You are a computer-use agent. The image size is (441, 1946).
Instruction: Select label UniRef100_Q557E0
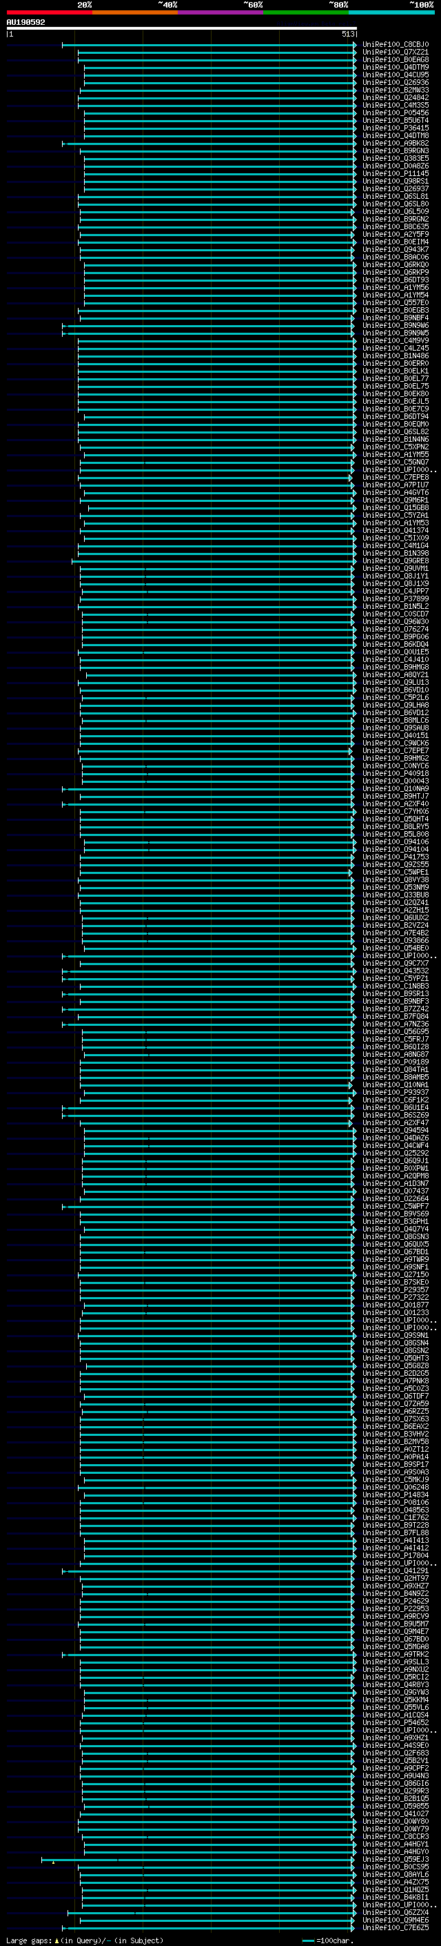[395, 303]
